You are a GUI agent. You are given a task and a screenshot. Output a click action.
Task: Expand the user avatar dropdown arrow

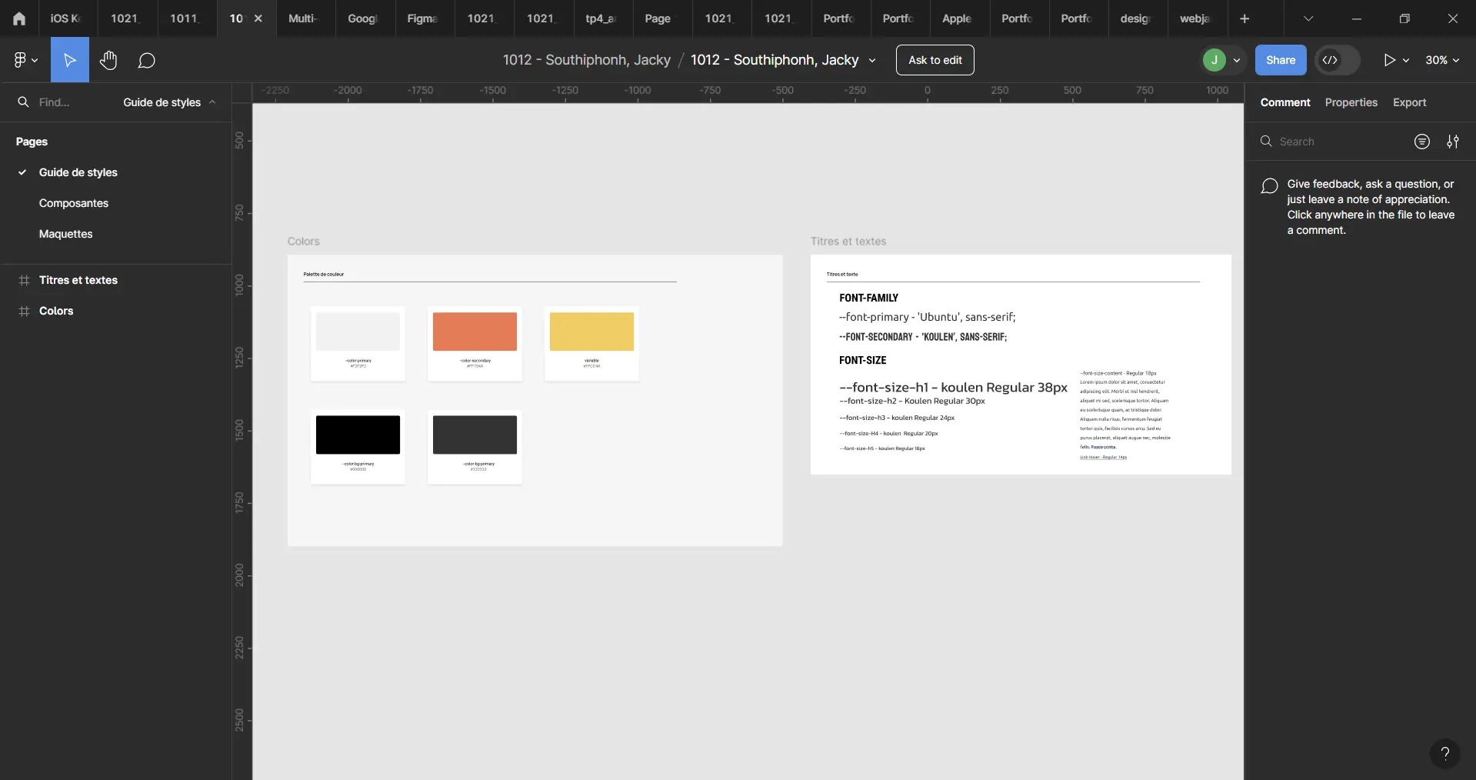(x=1237, y=60)
